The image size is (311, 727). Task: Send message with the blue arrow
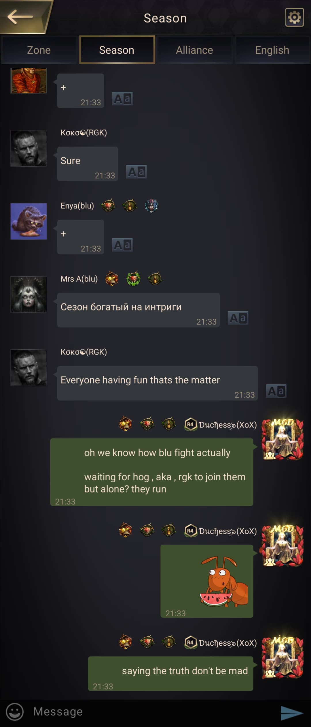(x=292, y=713)
